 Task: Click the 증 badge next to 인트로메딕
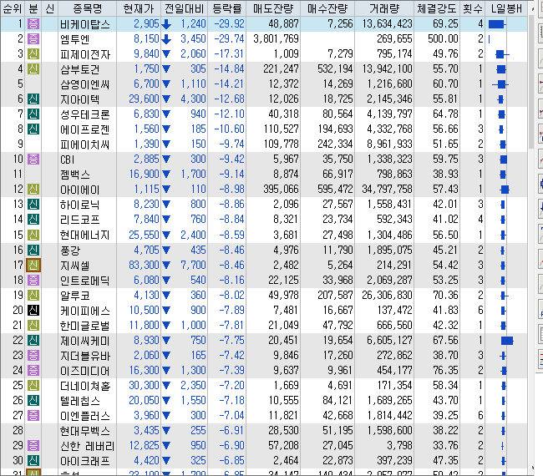pyautogui.click(x=33, y=280)
